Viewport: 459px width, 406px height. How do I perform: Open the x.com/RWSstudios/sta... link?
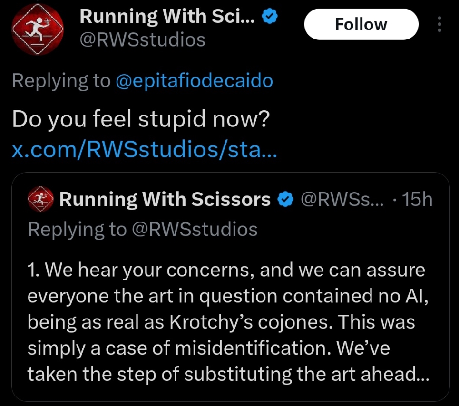(x=144, y=151)
